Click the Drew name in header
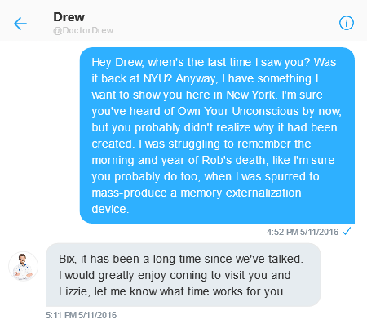The width and height of the screenshot is (367, 324). [69, 17]
